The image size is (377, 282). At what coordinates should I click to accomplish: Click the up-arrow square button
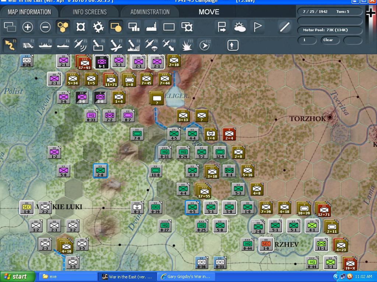(233, 45)
